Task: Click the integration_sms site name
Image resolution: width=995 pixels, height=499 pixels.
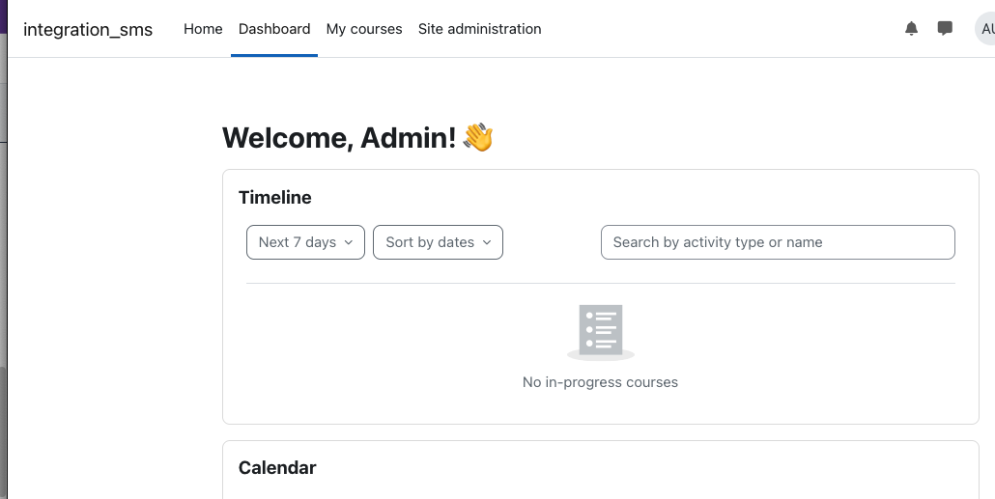Action: [88, 29]
